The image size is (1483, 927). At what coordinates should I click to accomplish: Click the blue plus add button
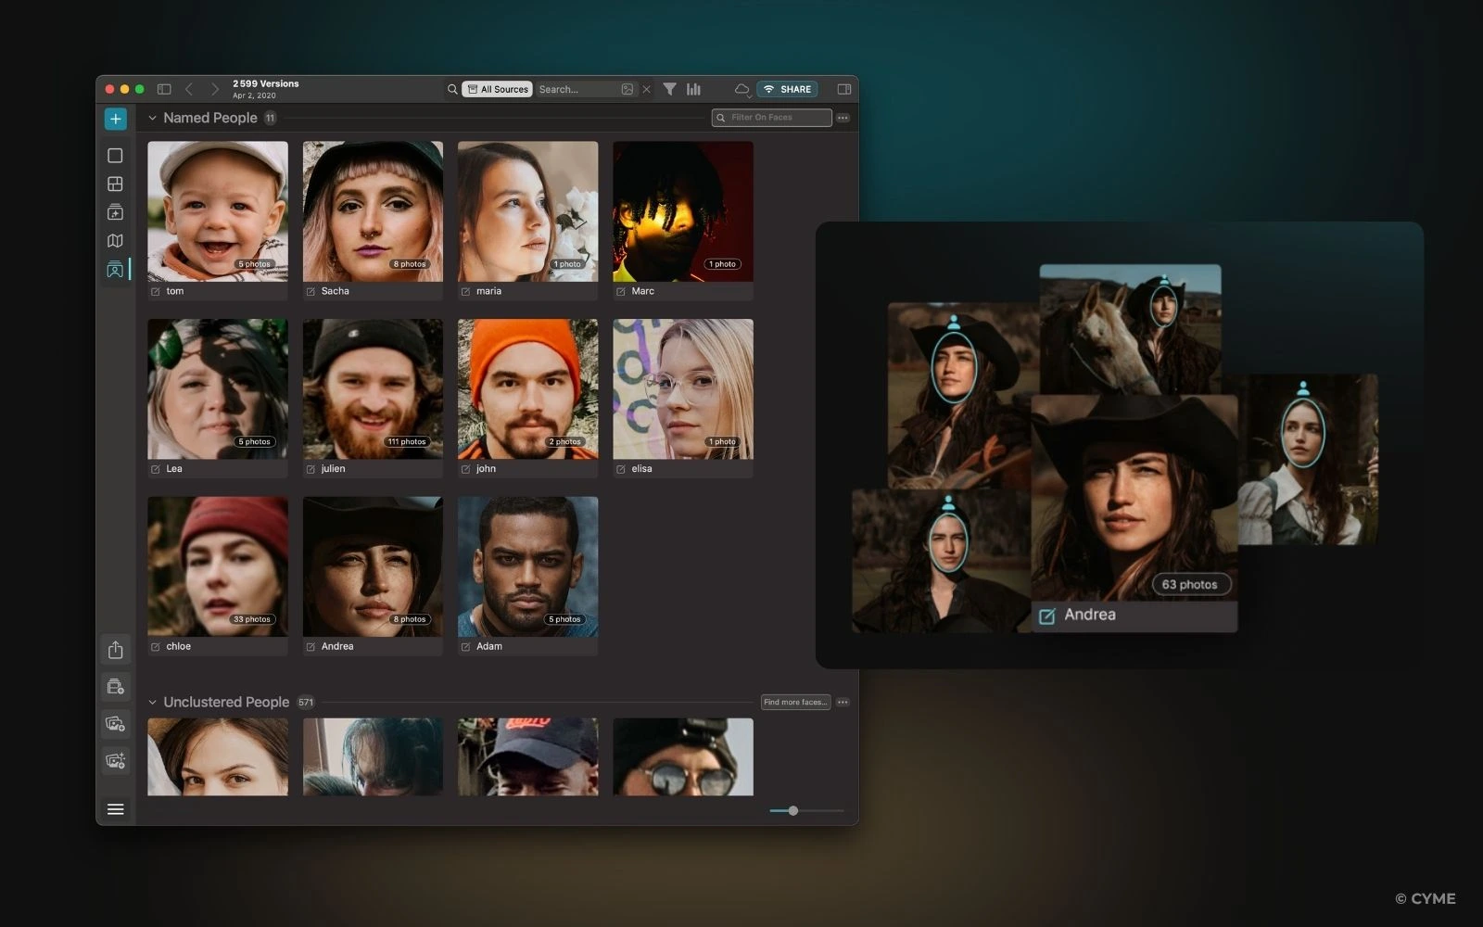(115, 119)
